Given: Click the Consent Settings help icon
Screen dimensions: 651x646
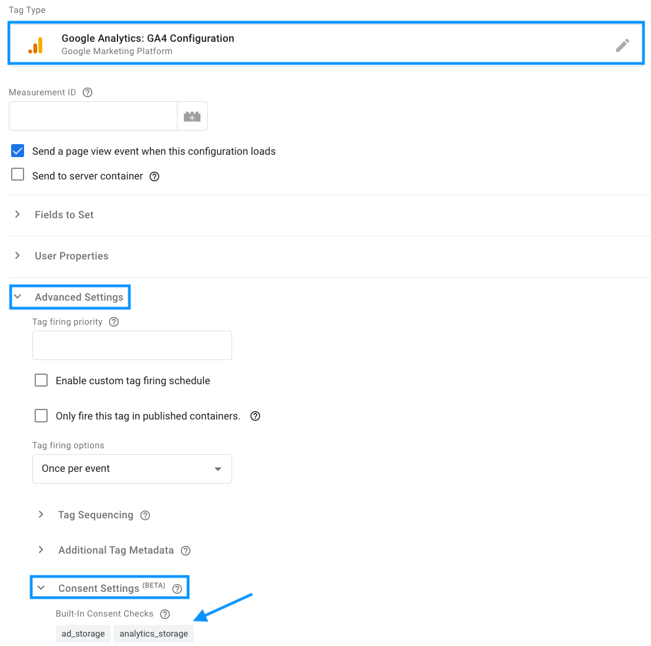Looking at the screenshot, I should click(177, 588).
